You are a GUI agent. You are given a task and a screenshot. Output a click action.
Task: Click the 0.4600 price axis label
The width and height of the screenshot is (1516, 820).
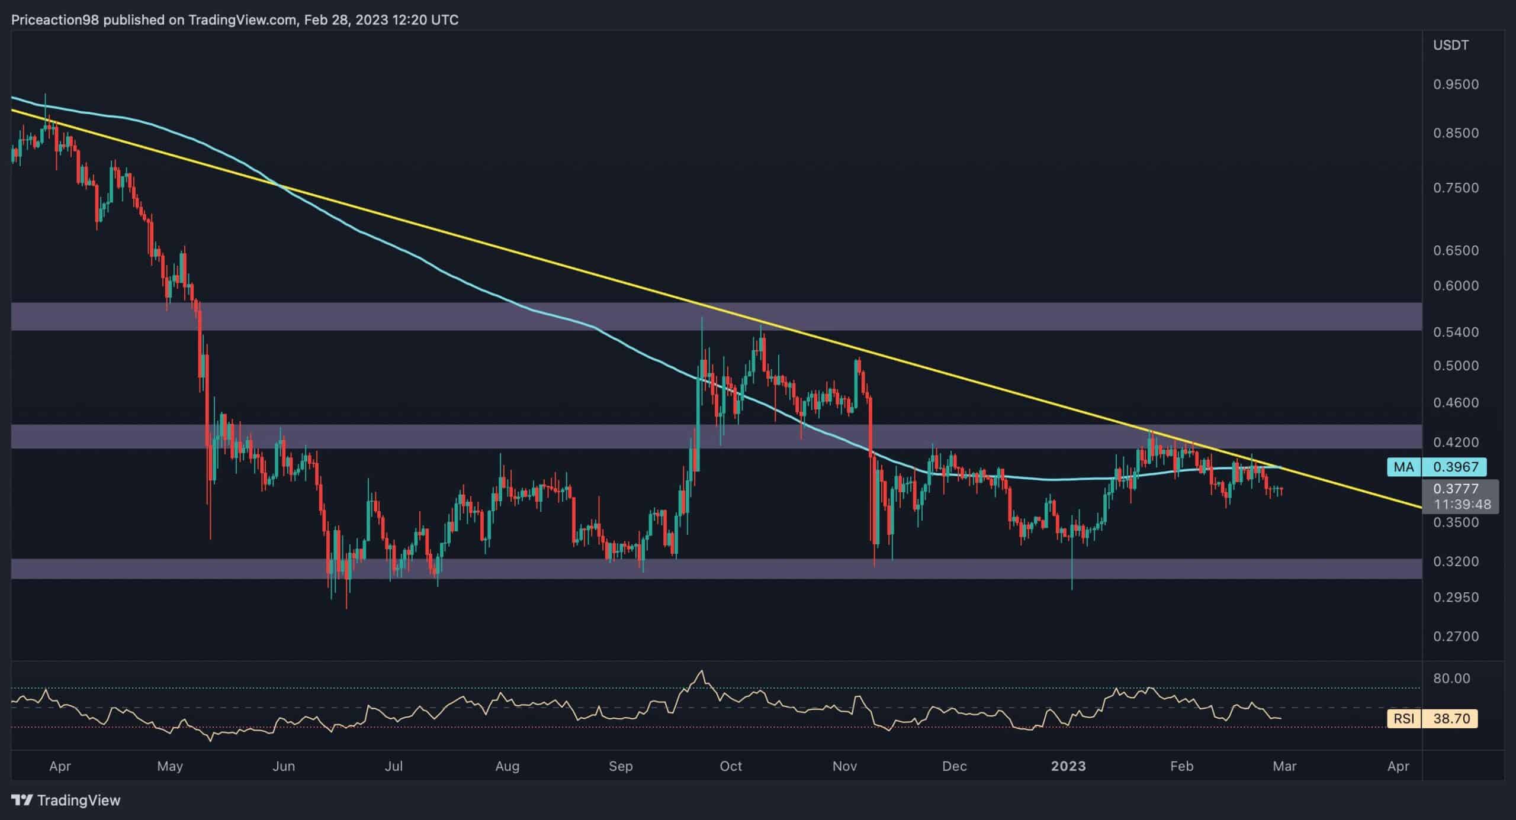click(1456, 403)
